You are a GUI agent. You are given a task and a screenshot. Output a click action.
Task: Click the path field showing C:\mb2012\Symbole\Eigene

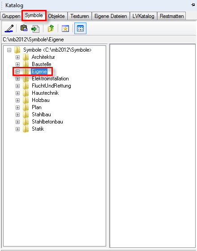(98, 40)
